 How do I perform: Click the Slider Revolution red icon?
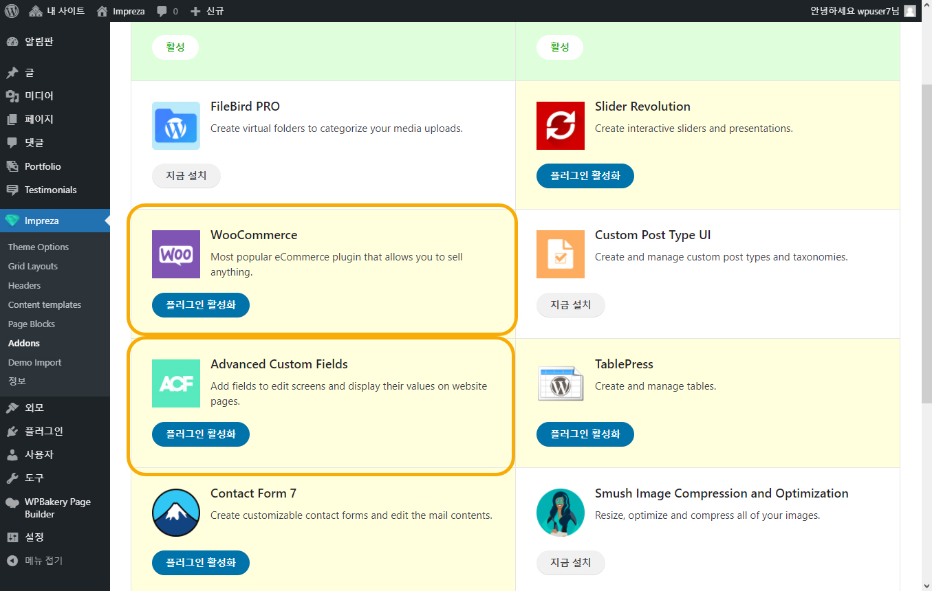coord(561,126)
